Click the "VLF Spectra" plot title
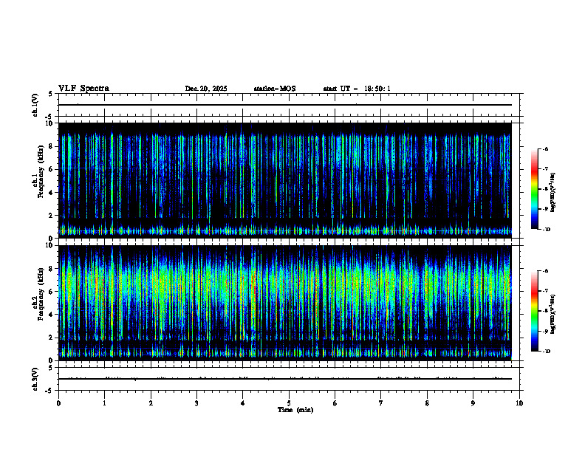Screen dimensions: 585x452 pyautogui.click(x=83, y=89)
